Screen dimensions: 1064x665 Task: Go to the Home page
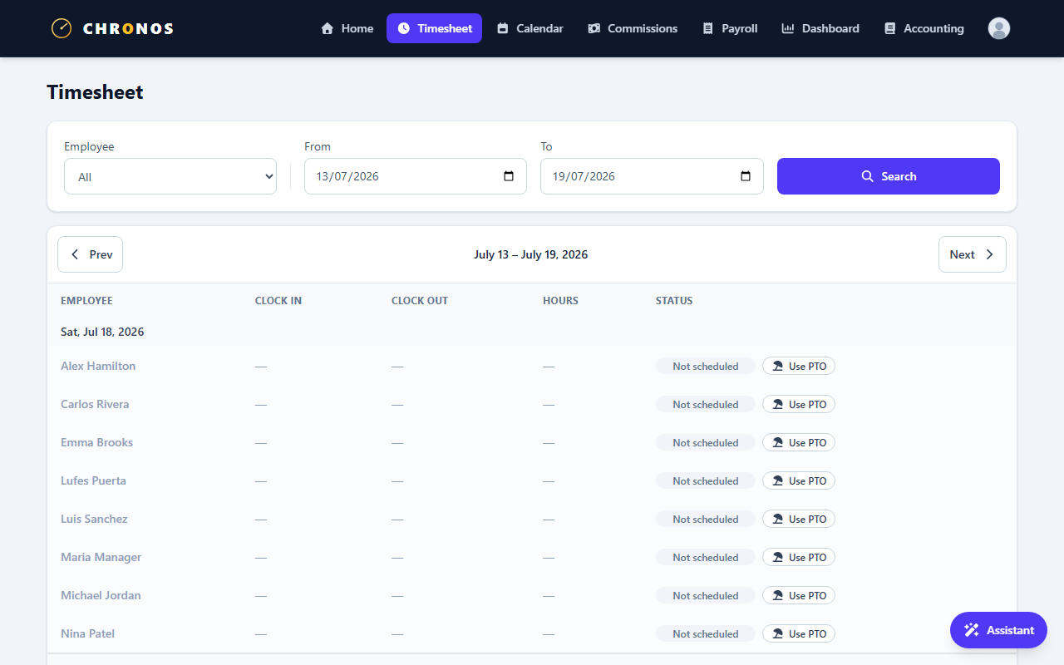point(347,28)
